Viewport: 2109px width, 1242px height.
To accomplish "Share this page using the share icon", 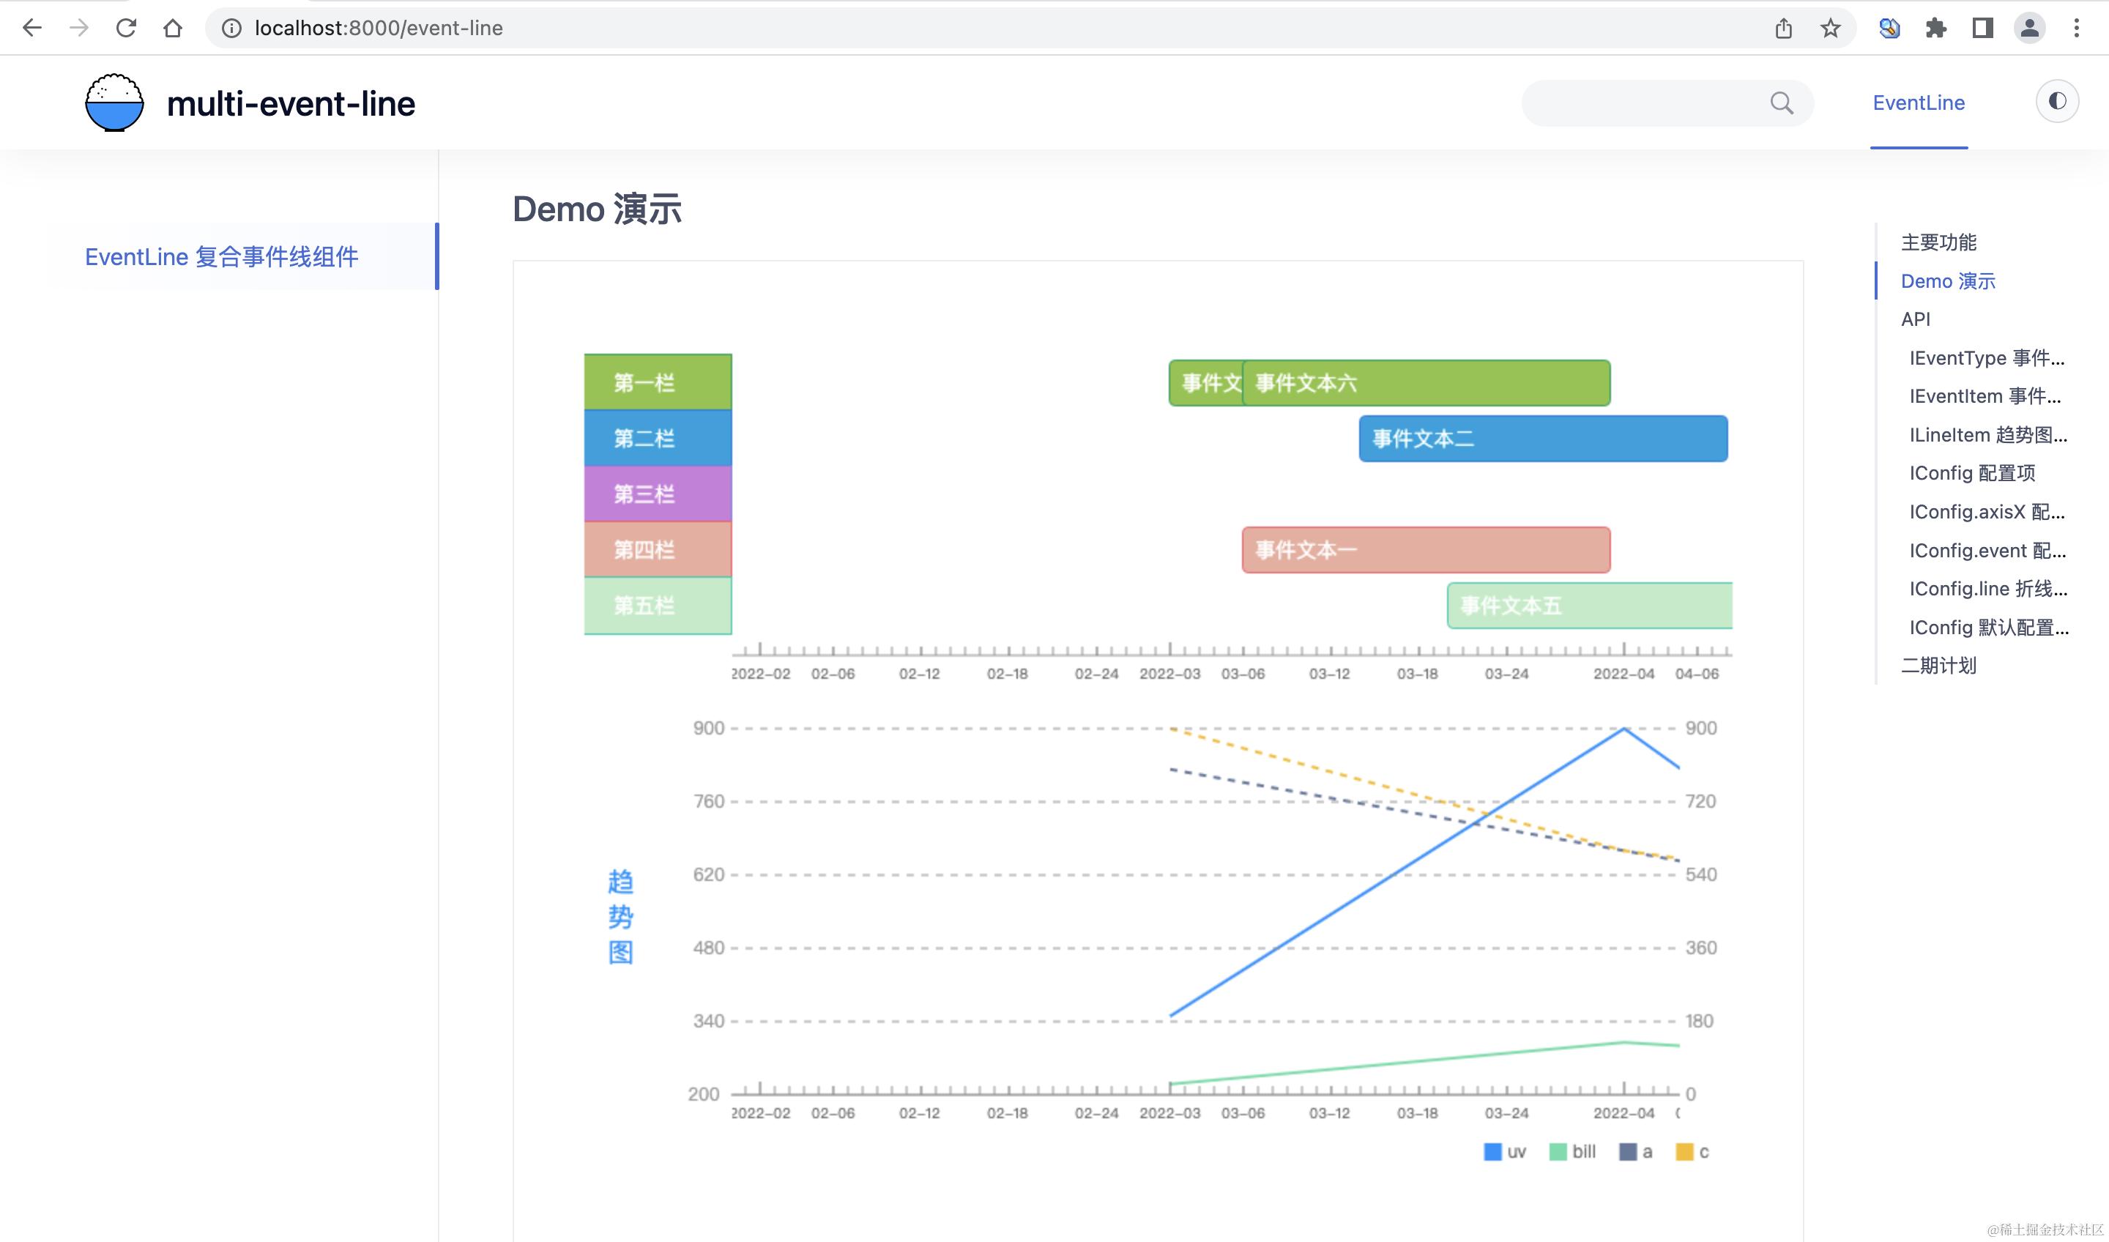I will click(1783, 28).
